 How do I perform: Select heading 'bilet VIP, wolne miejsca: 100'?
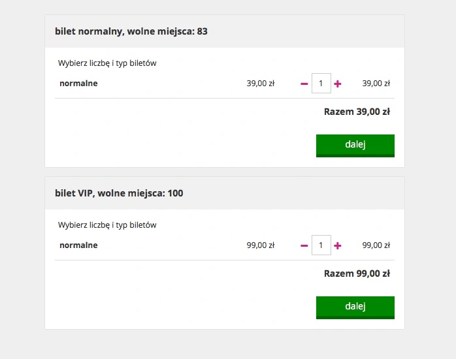tap(119, 193)
